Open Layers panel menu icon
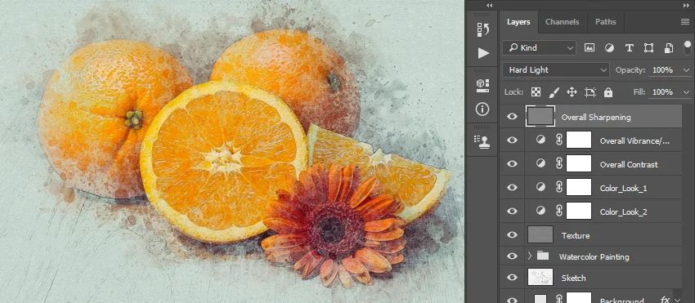Image resolution: width=695 pixels, height=303 pixels. (685, 22)
